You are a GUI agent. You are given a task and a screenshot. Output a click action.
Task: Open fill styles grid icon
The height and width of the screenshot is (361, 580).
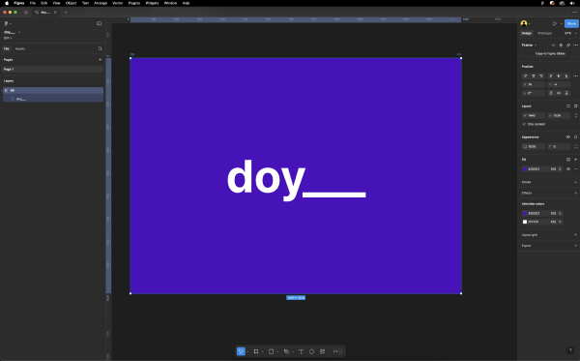[568, 160]
